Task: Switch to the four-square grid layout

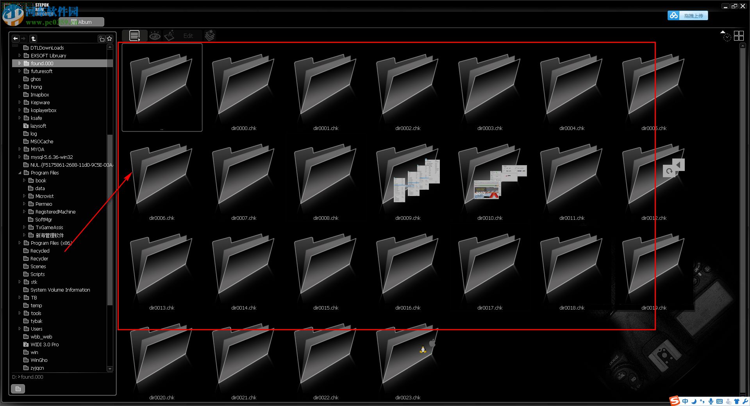Action: 739,36
